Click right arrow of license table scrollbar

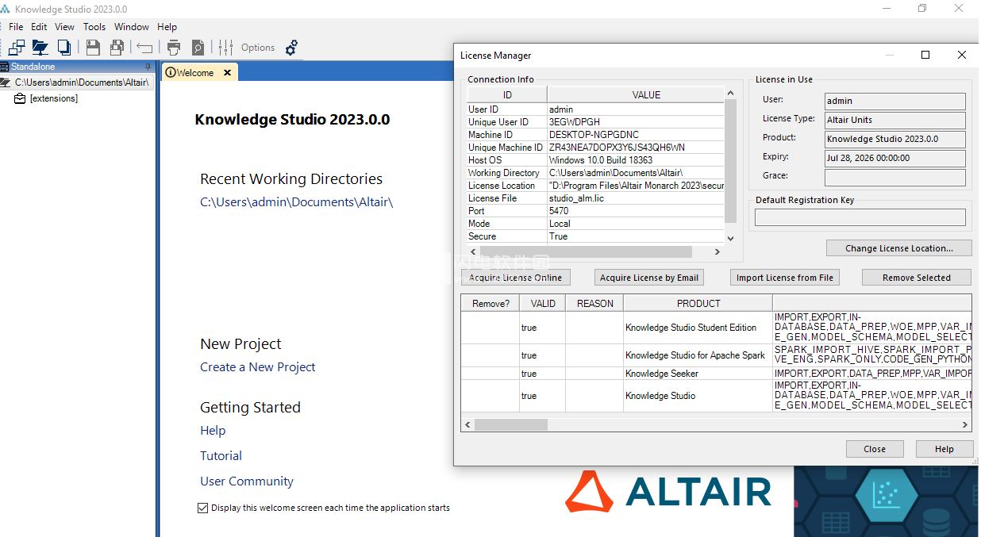[965, 424]
